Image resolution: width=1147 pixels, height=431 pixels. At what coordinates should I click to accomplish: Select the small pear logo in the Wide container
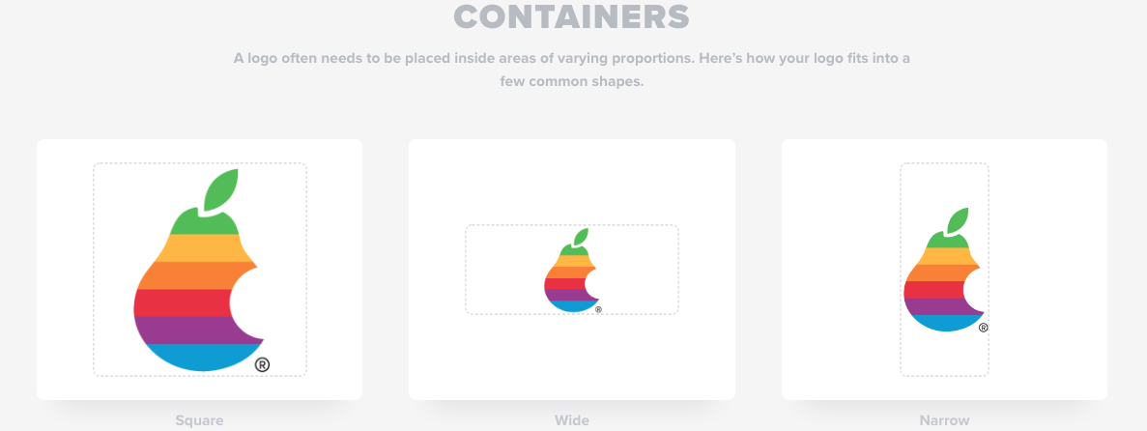point(571,270)
